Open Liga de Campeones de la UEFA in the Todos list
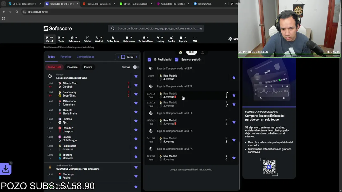 pos(71,78)
